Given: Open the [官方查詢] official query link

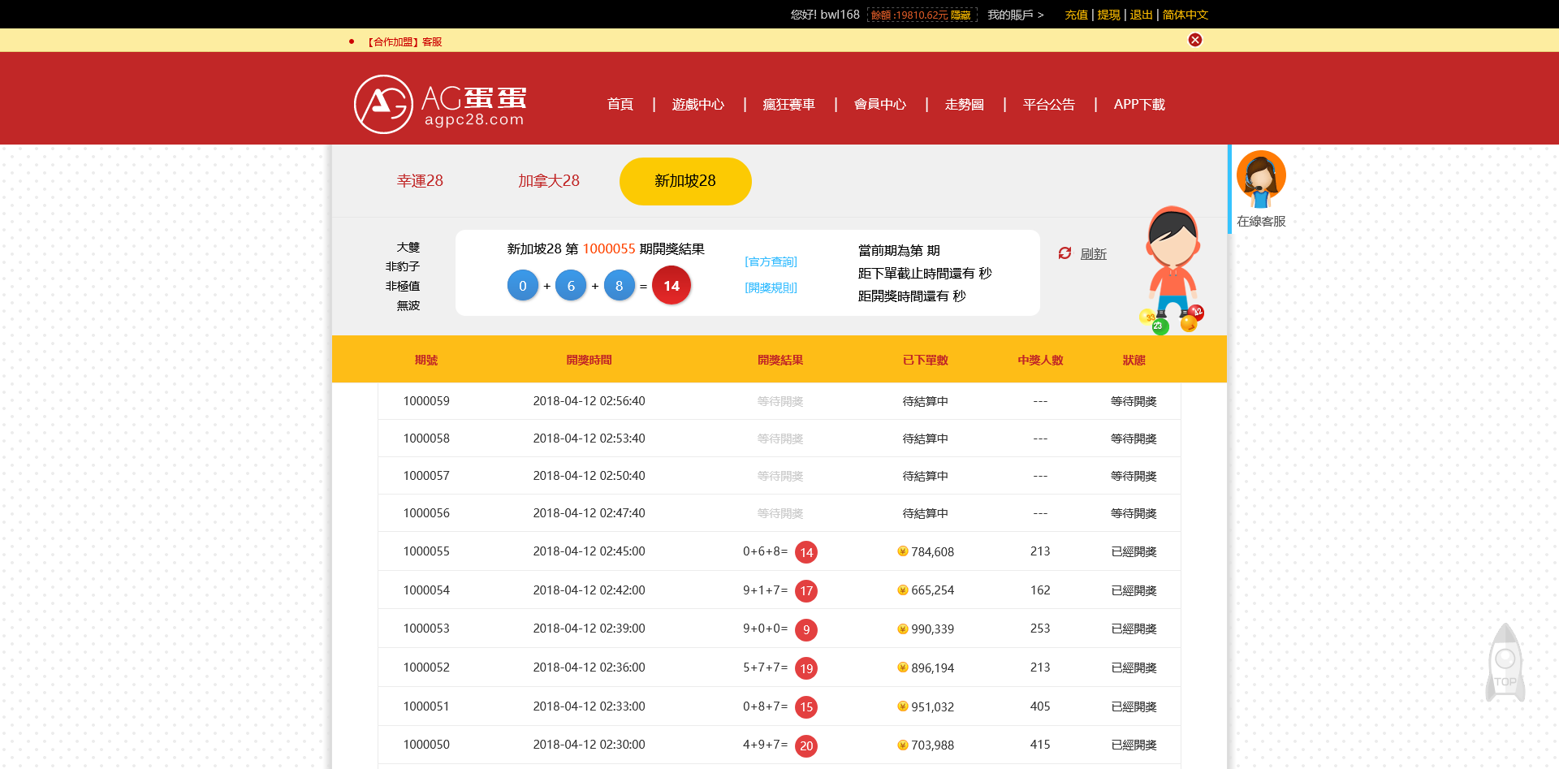Looking at the screenshot, I should [770, 261].
